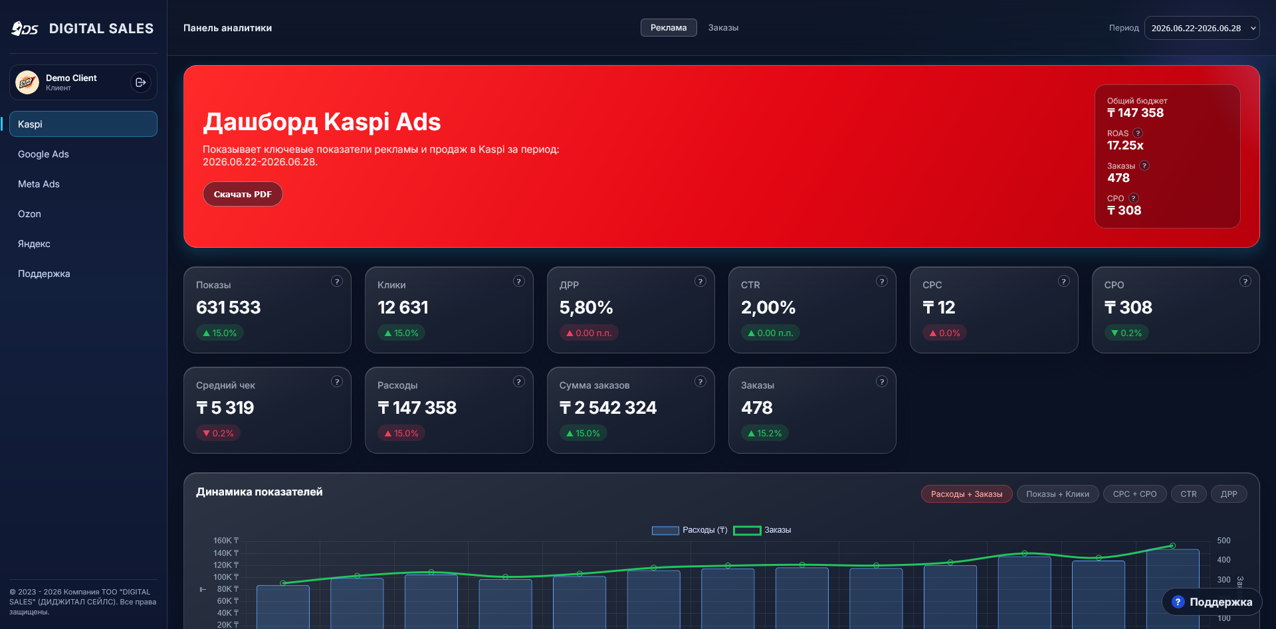Switch to the Заказы tab in header
1276x629 pixels.
coord(723,27)
